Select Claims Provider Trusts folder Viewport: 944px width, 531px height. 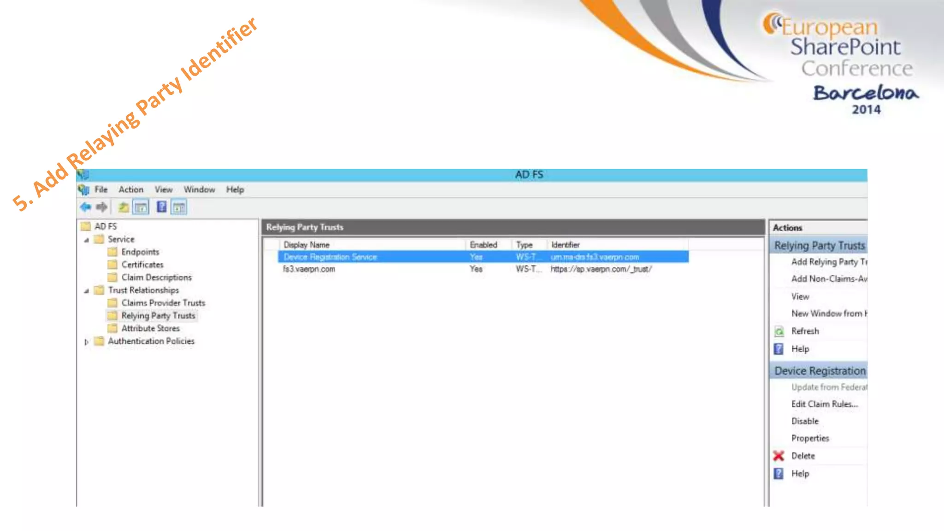point(163,303)
